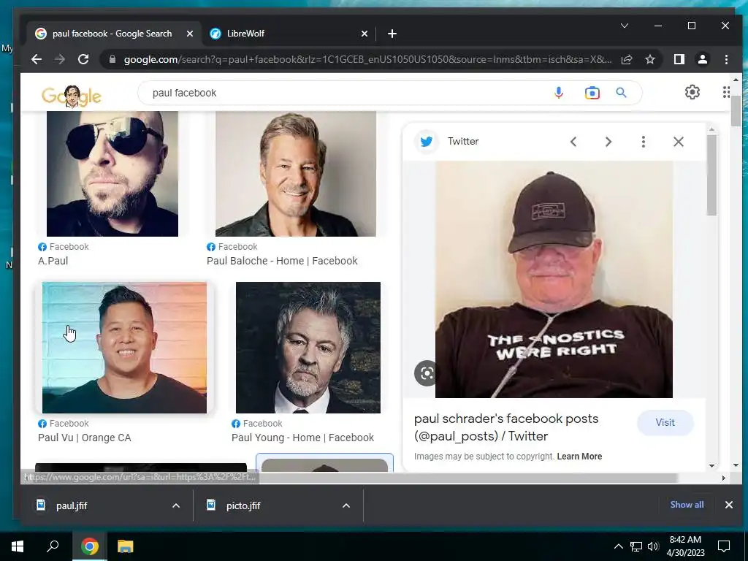Show the next image in preview panel
Screen dimensions: 748x561
click(608, 142)
